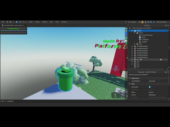Click the teal question icon on the viewport strip
This screenshot has height=127, width=170.
tap(126, 38)
